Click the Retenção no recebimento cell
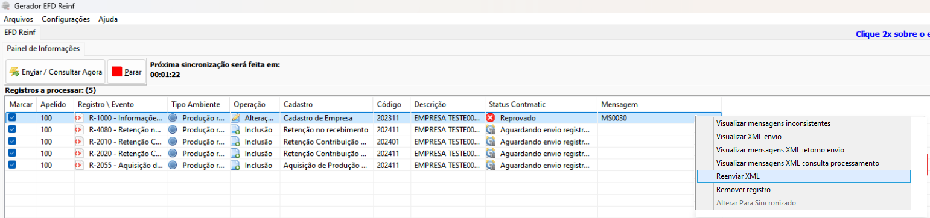Screen dimensions: 930x218 pos(325,129)
